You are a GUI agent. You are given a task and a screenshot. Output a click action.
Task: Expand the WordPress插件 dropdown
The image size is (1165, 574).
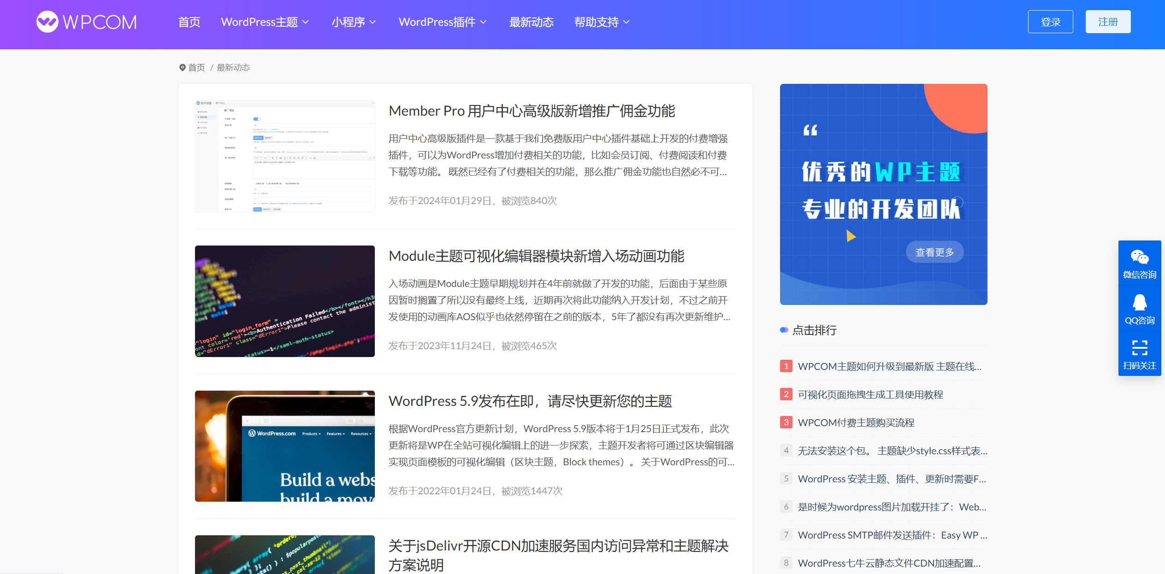[442, 22]
